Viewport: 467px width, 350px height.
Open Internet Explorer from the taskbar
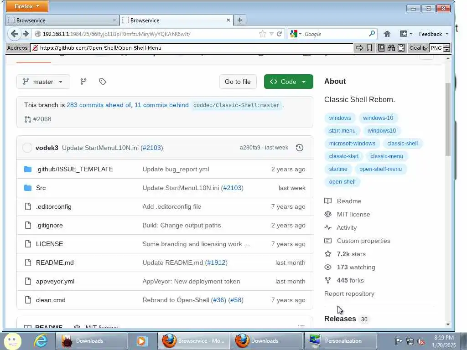click(41, 340)
